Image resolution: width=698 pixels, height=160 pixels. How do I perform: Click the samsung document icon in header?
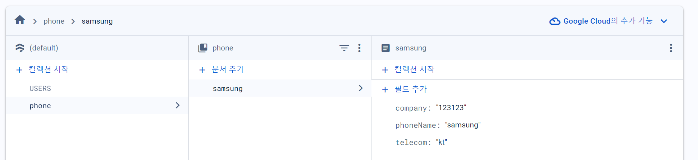click(386, 48)
